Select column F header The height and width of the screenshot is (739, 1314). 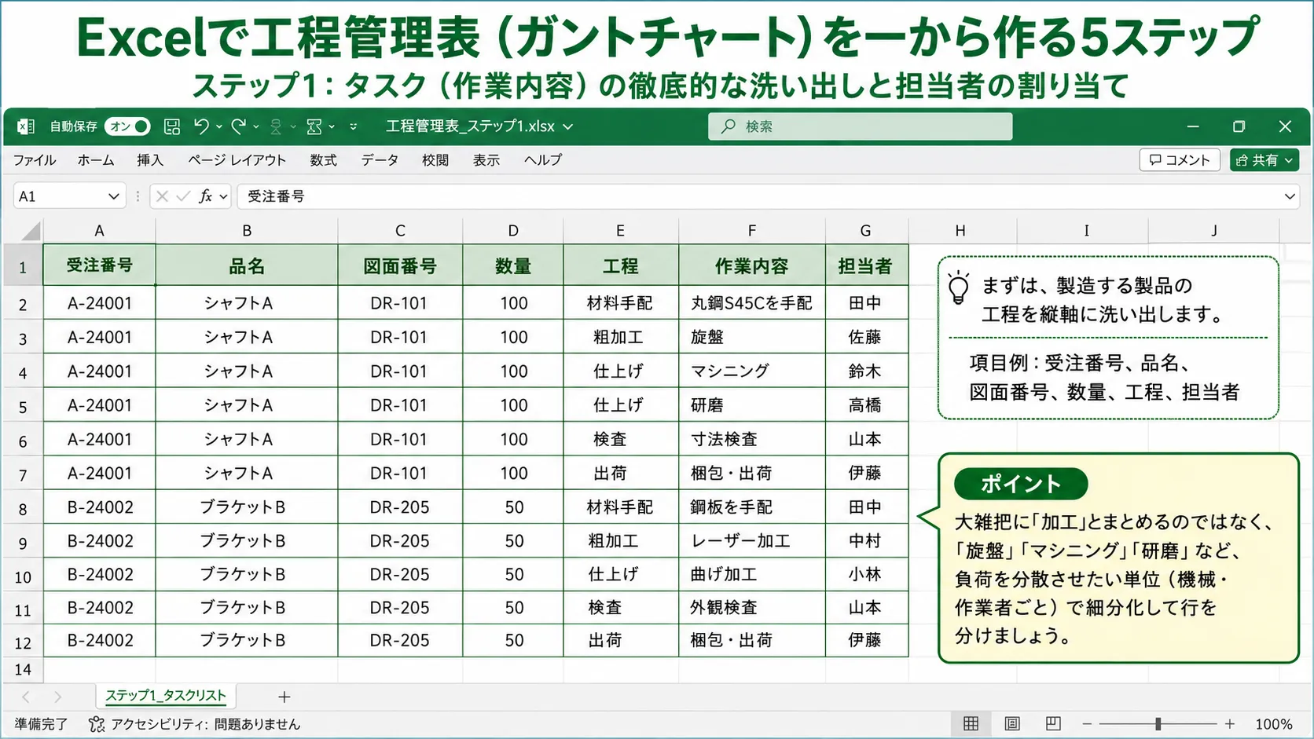(752, 231)
